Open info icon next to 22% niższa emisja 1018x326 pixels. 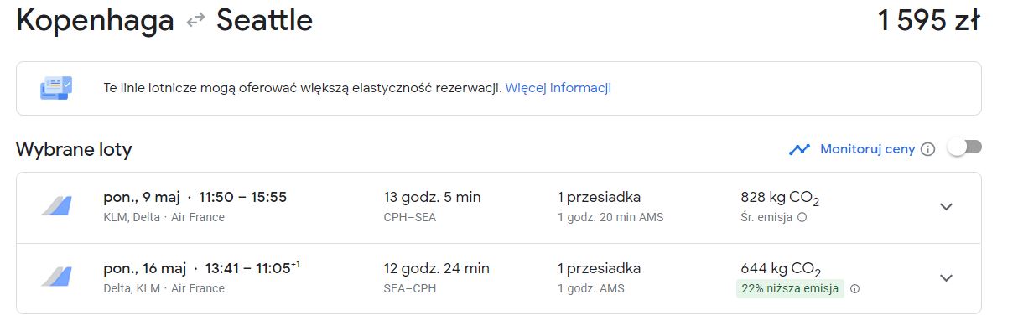(x=854, y=289)
